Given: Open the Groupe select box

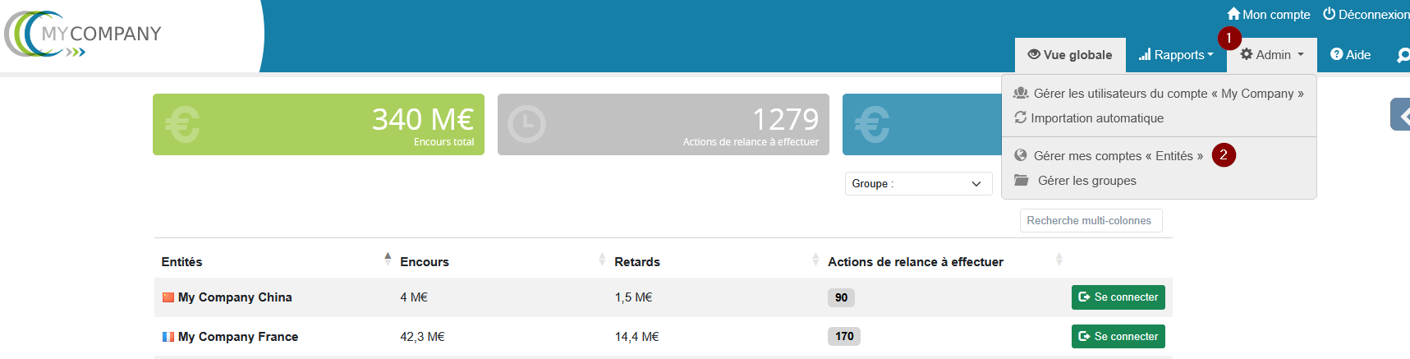Looking at the screenshot, I should click(918, 184).
